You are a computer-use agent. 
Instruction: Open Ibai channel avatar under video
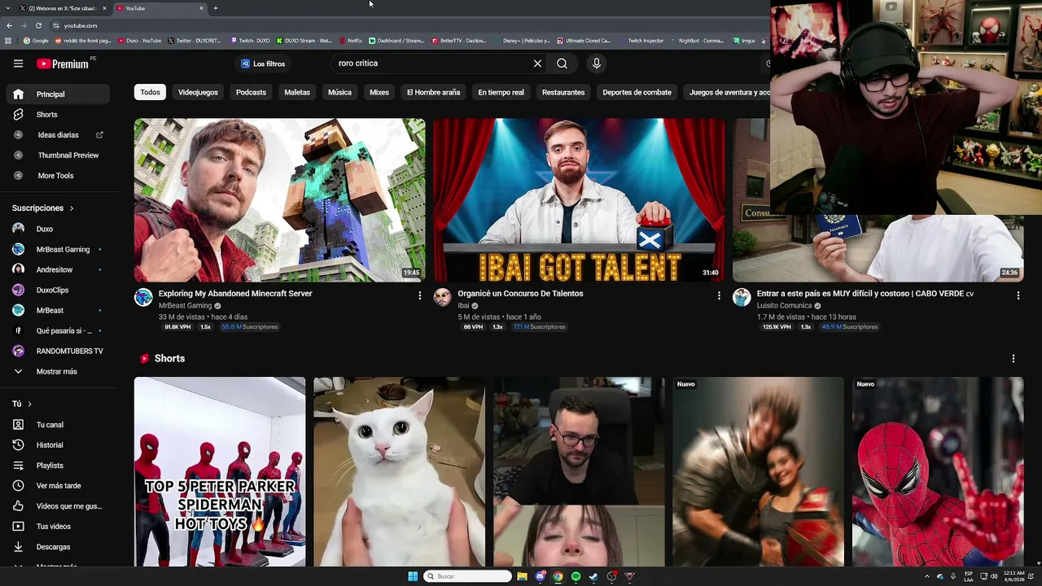pyautogui.click(x=442, y=297)
